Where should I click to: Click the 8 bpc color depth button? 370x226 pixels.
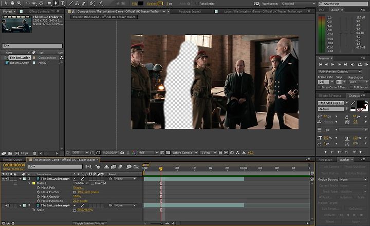(x=25, y=153)
